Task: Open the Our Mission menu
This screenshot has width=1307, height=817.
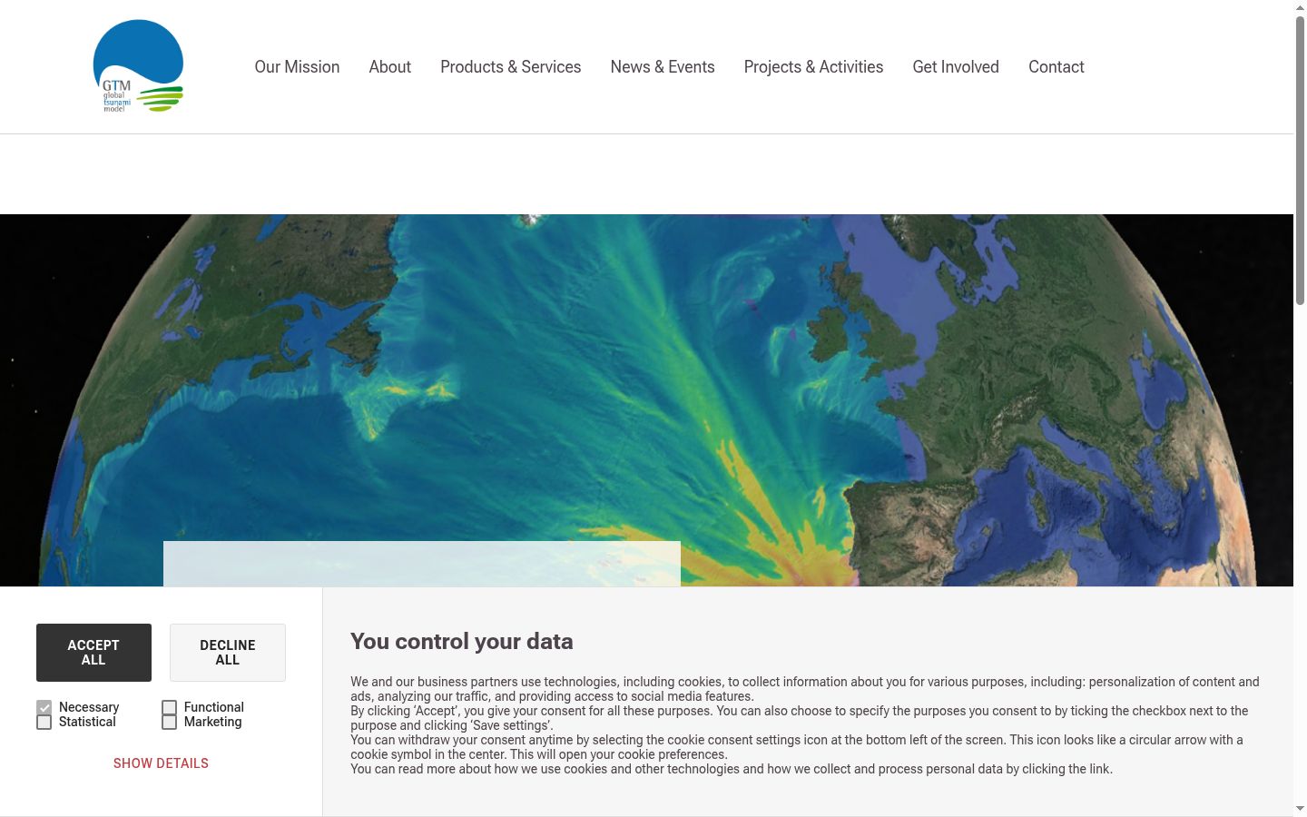Action: pos(297,67)
